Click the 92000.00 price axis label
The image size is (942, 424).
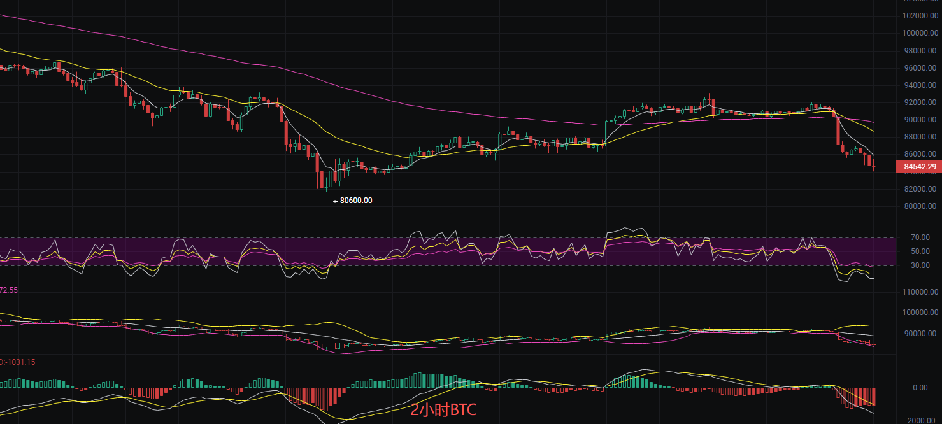point(920,102)
